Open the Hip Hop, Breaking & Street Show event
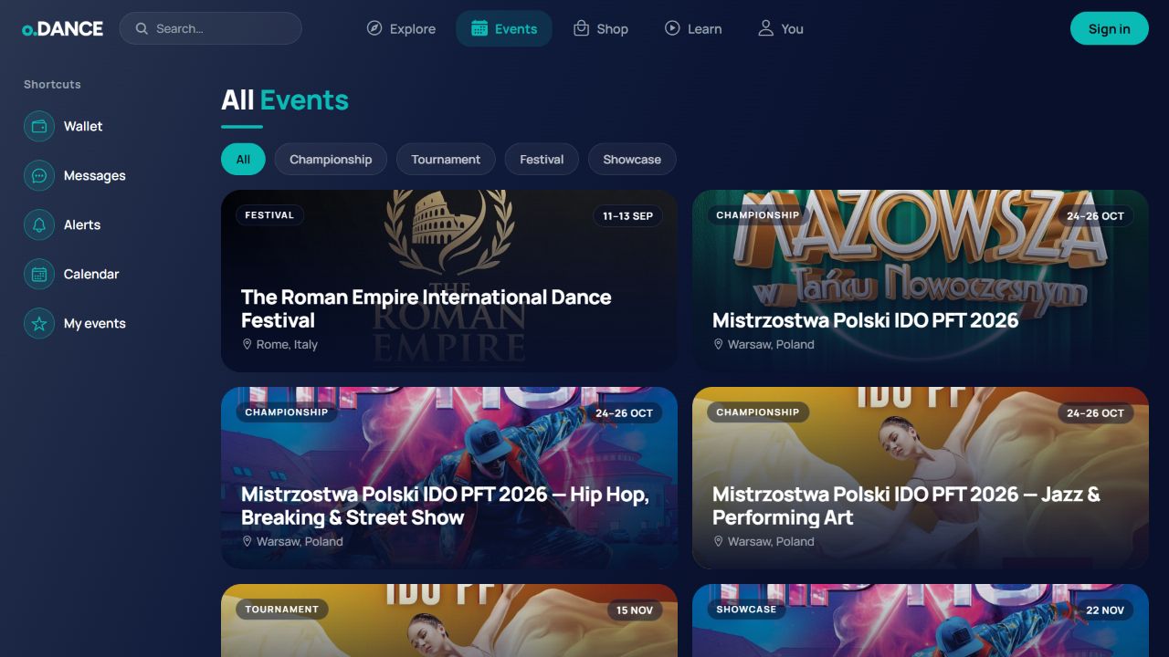The width and height of the screenshot is (1169, 657). tap(449, 477)
